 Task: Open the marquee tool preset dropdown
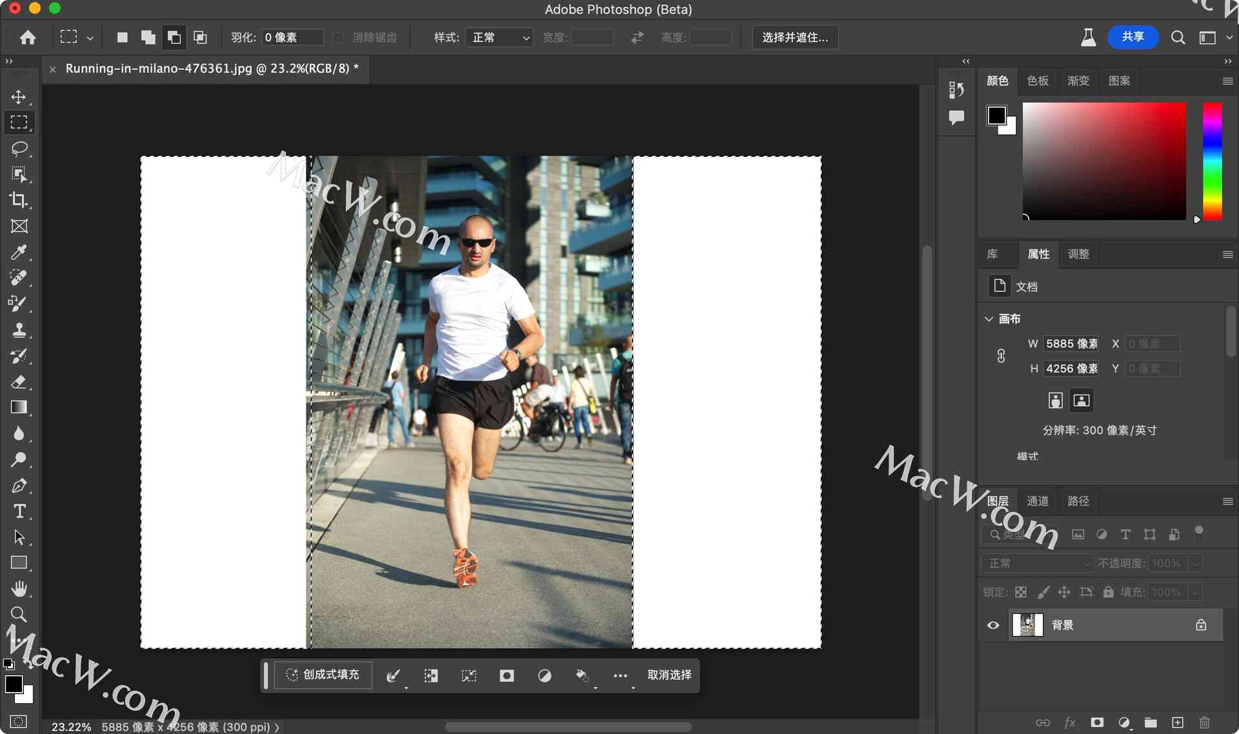[x=90, y=38]
